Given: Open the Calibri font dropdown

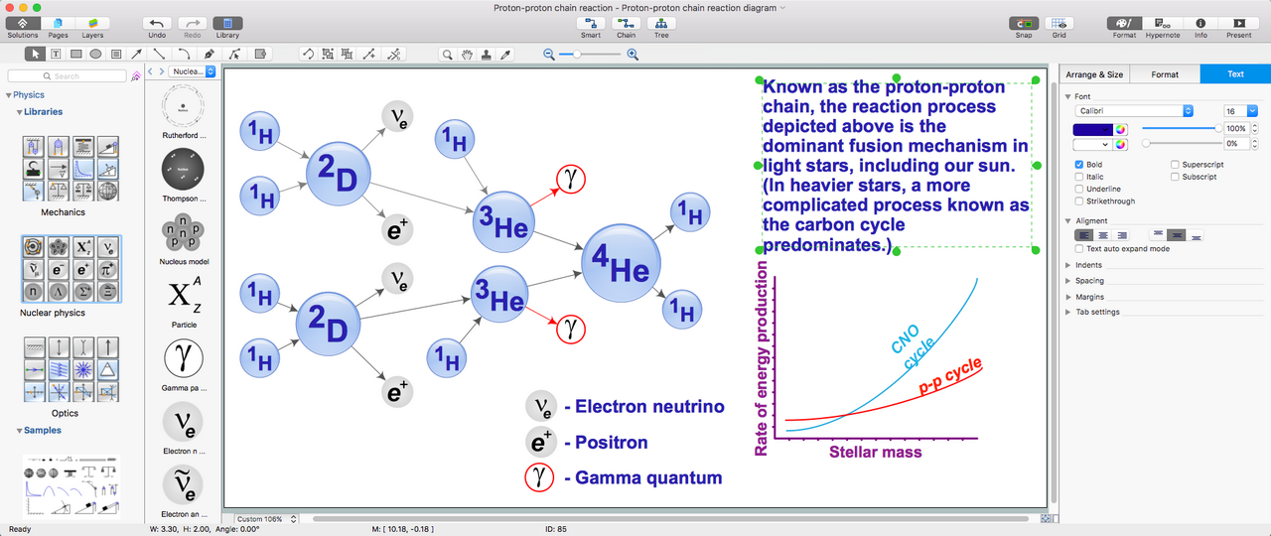Looking at the screenshot, I should 1133,111.
